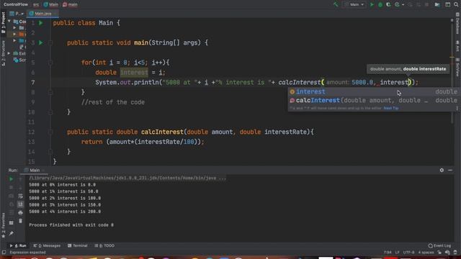461x259 pixels.
Task: Toggle the Project tool window side tab
Action: click(3, 22)
